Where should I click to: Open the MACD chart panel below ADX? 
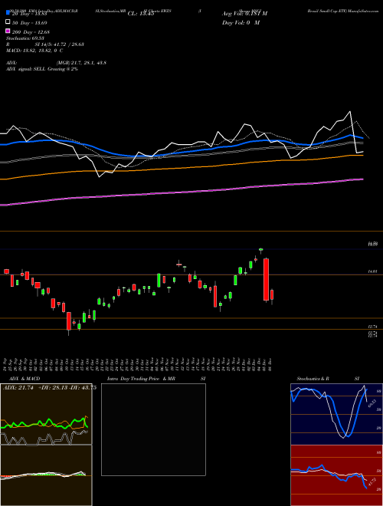pos(46,475)
